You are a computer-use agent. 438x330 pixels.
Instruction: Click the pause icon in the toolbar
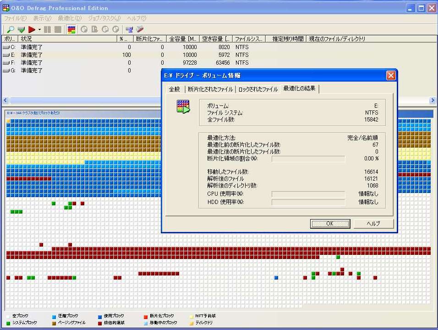(48, 29)
